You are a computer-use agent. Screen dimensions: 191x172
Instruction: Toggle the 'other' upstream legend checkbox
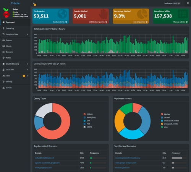pos(162,127)
